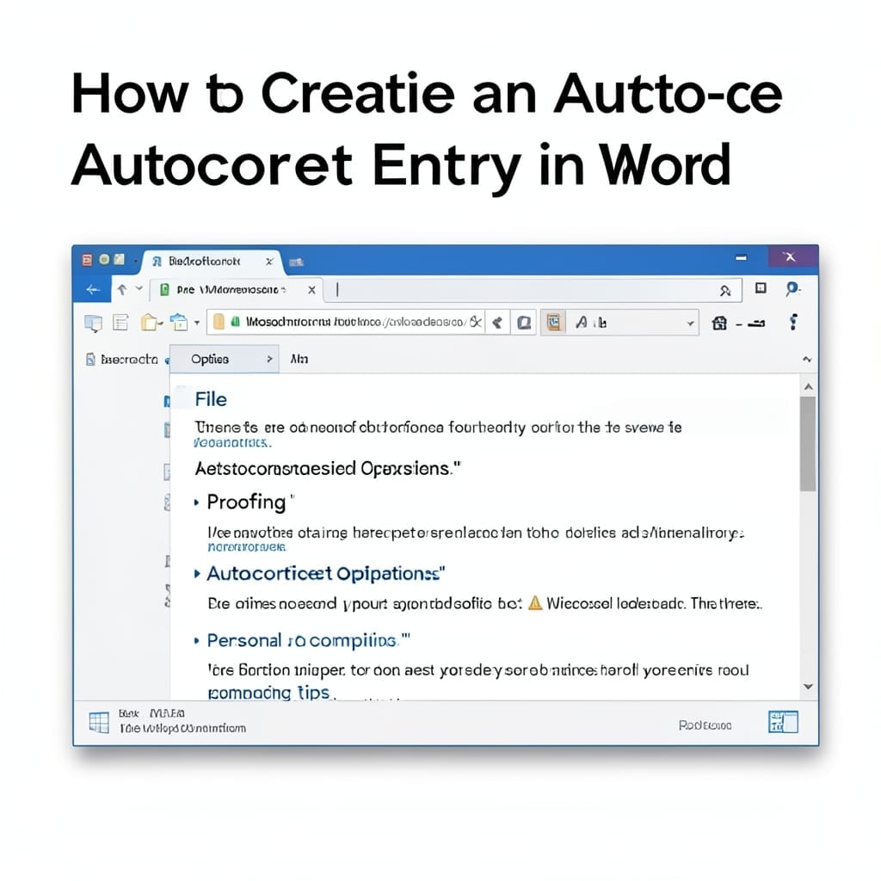Open the small chevron beside the up arrow
Image resolution: width=881 pixels, height=881 pixels.
tap(139, 288)
